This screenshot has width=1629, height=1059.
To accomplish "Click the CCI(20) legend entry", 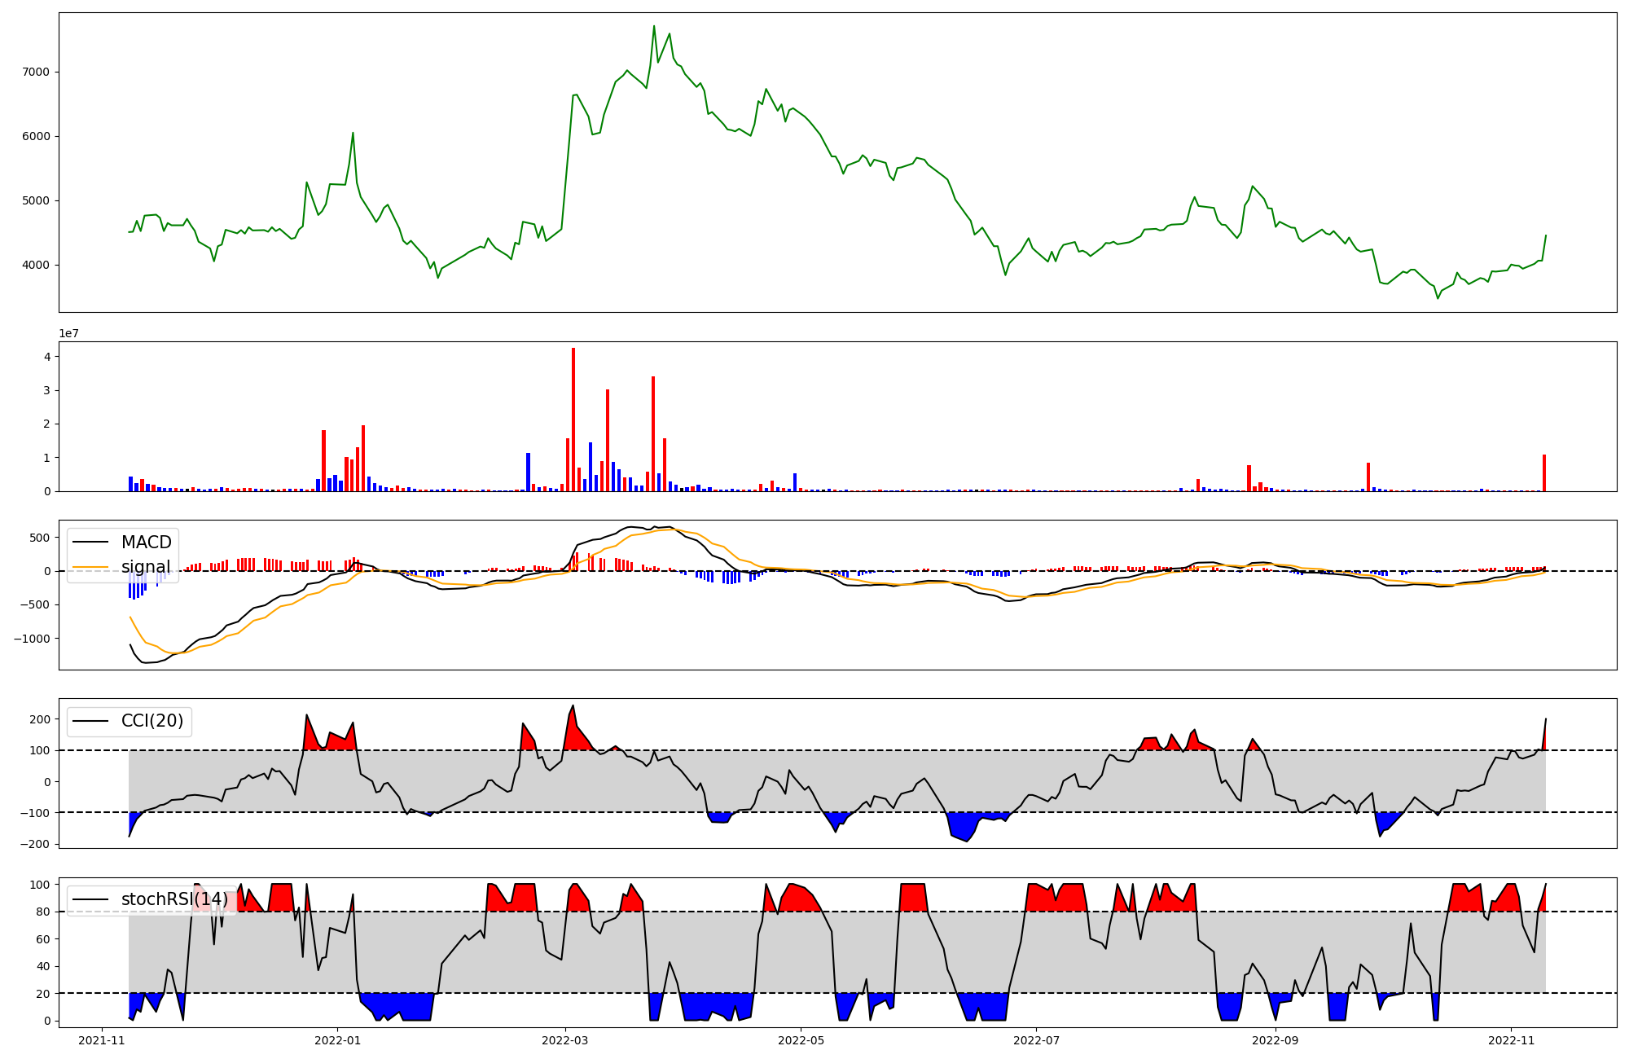I will tap(151, 721).
